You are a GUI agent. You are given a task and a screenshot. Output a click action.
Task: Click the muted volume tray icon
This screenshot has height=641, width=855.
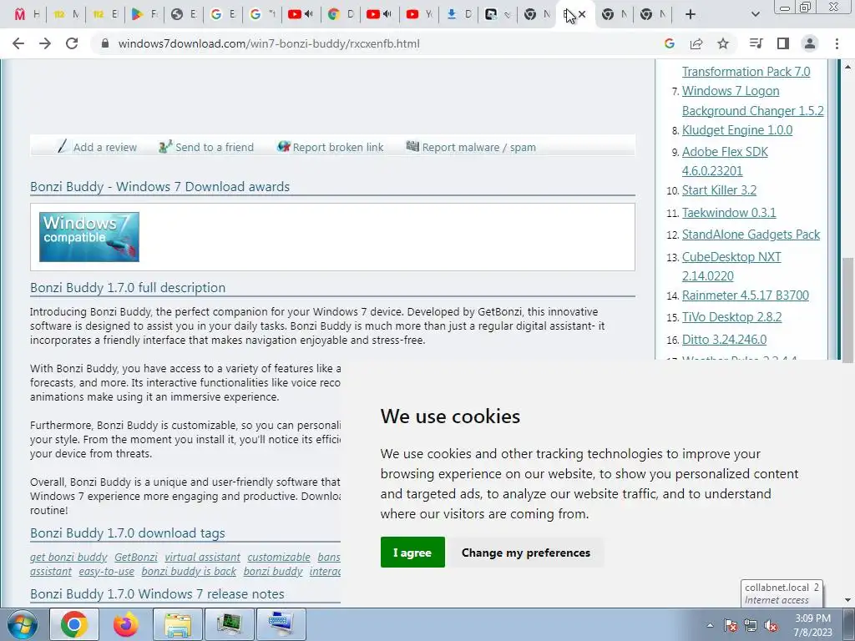(x=771, y=625)
